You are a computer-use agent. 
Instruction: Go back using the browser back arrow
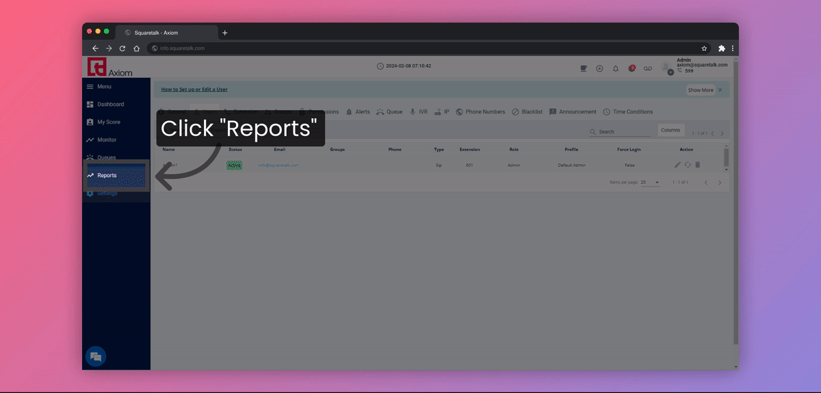(x=95, y=49)
